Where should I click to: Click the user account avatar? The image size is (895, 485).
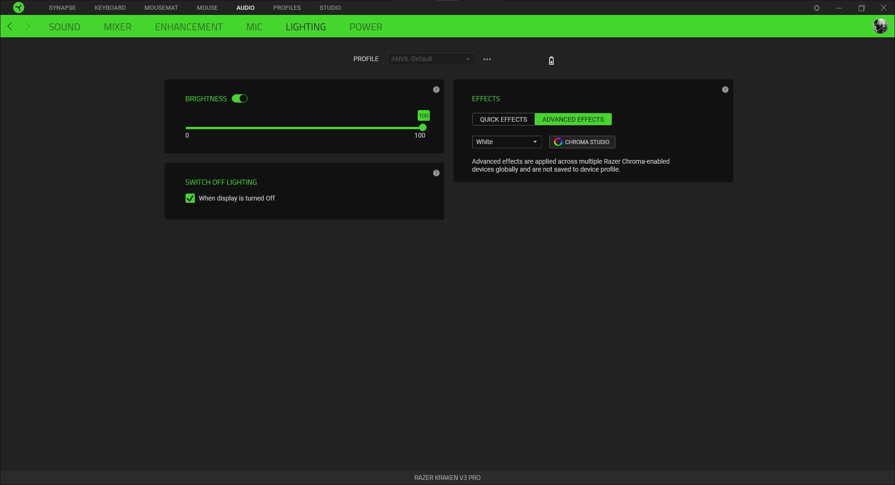point(881,26)
